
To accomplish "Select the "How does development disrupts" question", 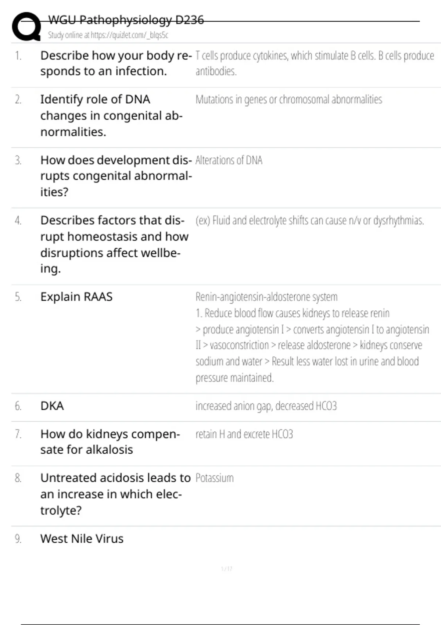I will (116, 176).
